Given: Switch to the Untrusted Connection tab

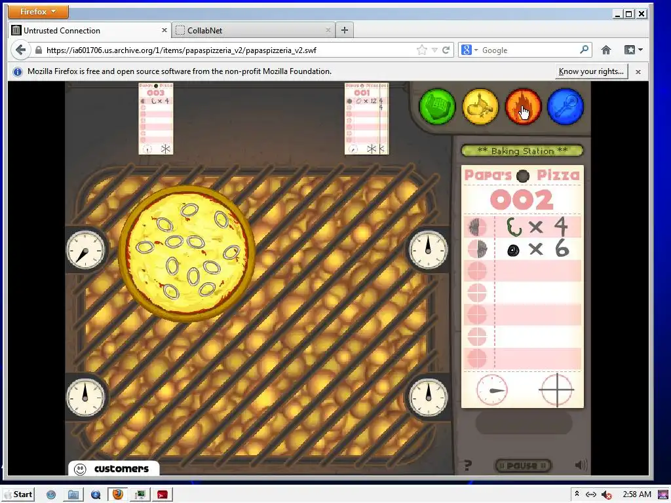Looking at the screenshot, I should coord(89,30).
